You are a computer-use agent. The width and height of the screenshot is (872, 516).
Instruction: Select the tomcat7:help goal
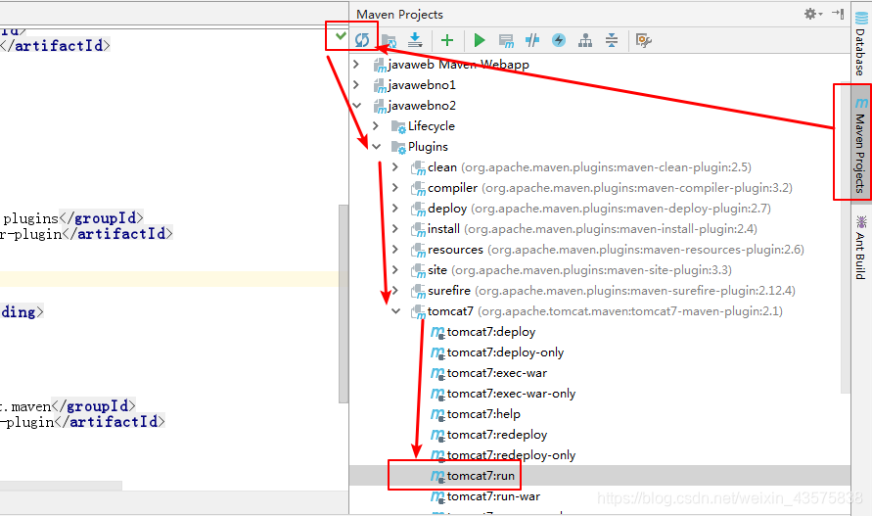coord(483,414)
